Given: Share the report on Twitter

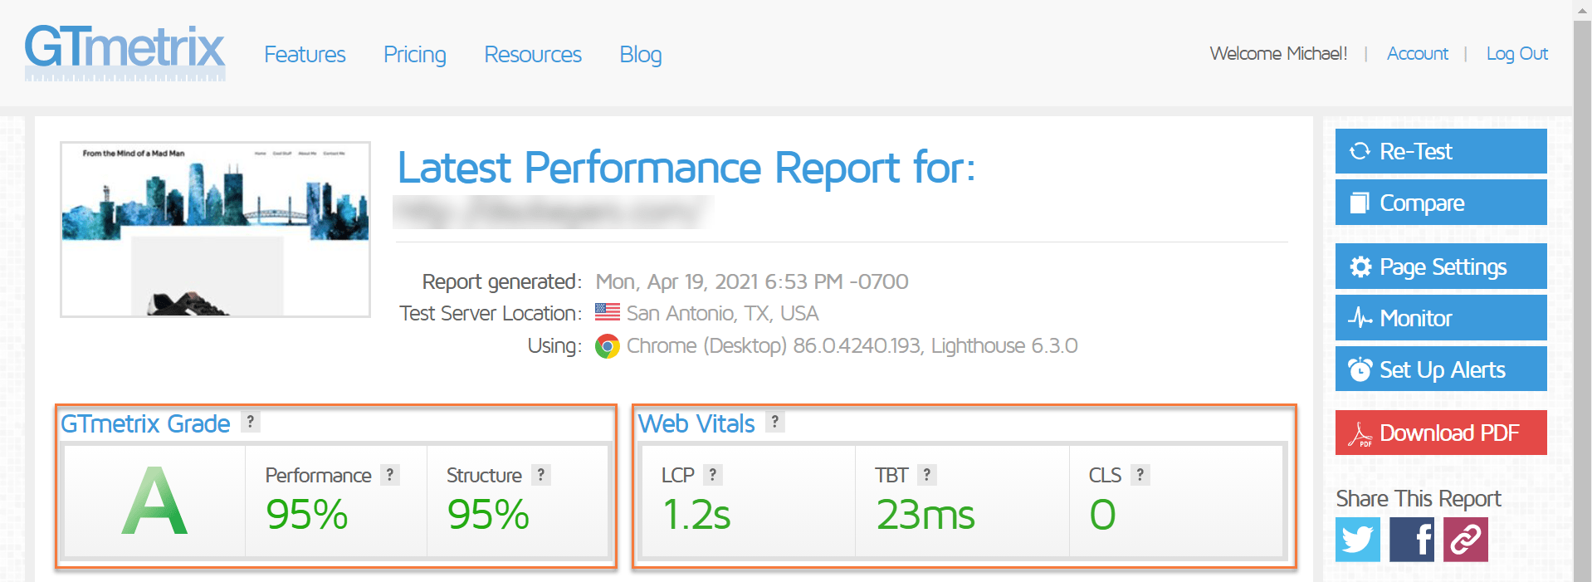Looking at the screenshot, I should click(x=1357, y=540).
